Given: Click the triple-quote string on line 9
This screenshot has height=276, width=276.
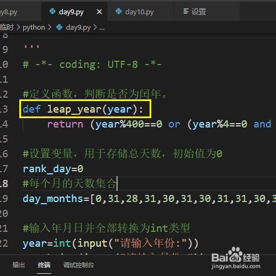Looking at the screenshot, I should (31, 47).
